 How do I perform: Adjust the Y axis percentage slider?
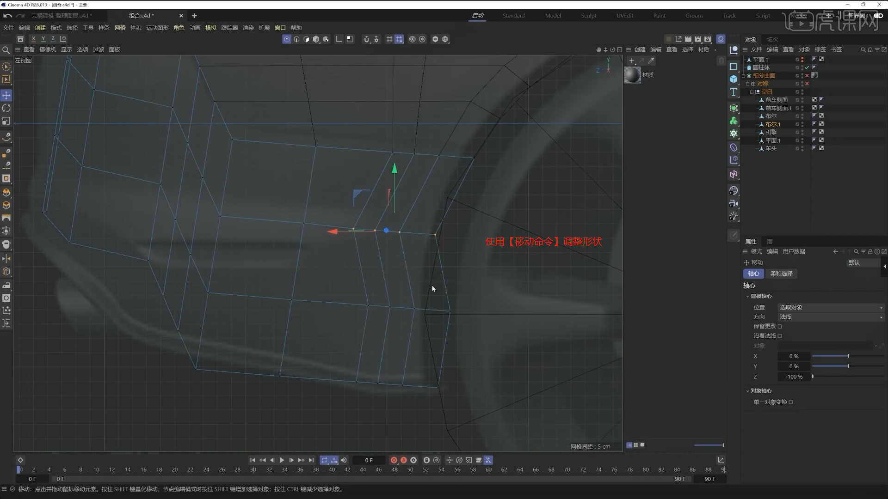click(848, 366)
